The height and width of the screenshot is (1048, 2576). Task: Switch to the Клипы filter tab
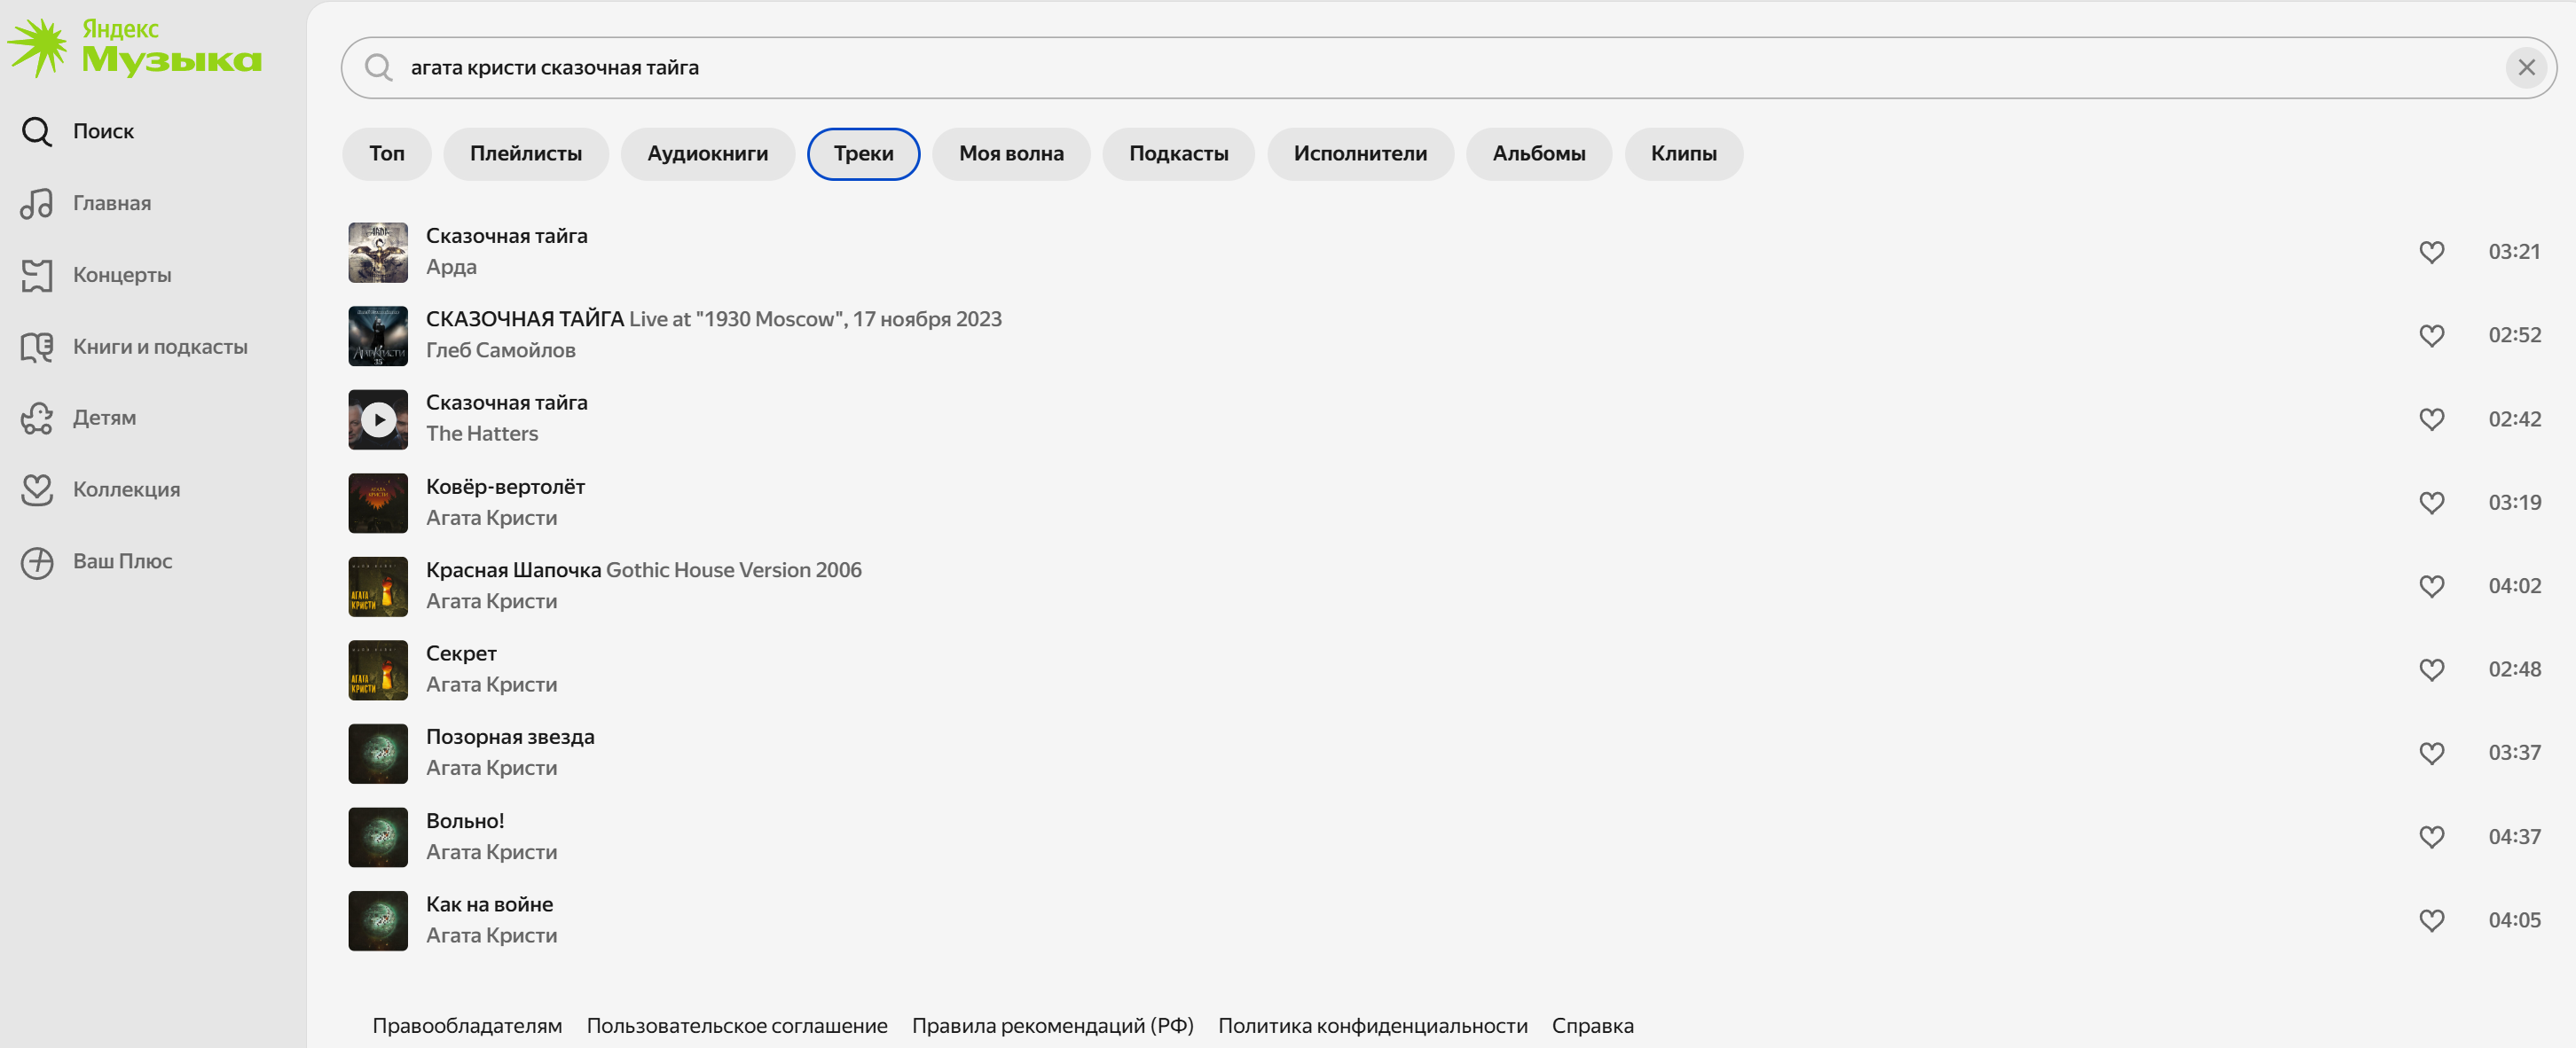pos(1684,154)
